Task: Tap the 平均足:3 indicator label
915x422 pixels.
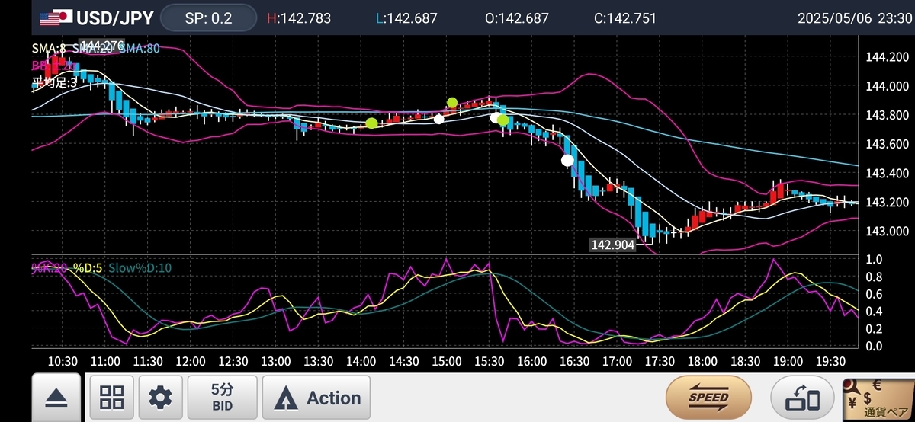Action: [54, 82]
